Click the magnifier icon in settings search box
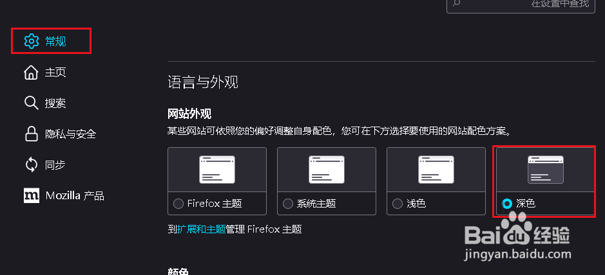 [x=456, y=3]
